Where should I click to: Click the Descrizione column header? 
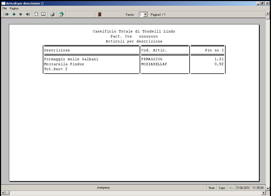pos(57,50)
